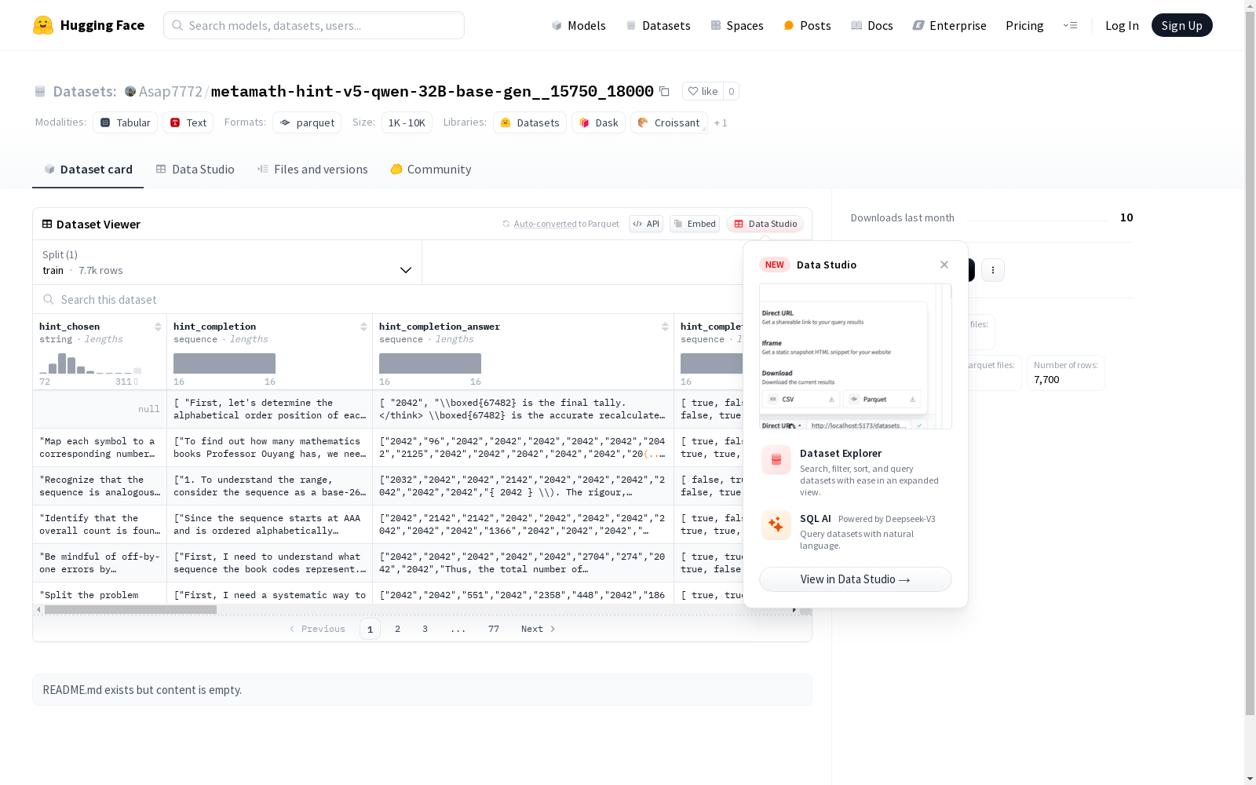
Task: Click the table horizontal scrollbar
Action: 130,609
